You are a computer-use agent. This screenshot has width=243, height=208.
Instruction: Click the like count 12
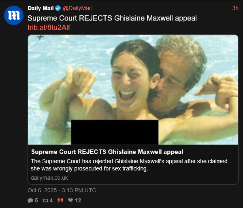78,201
